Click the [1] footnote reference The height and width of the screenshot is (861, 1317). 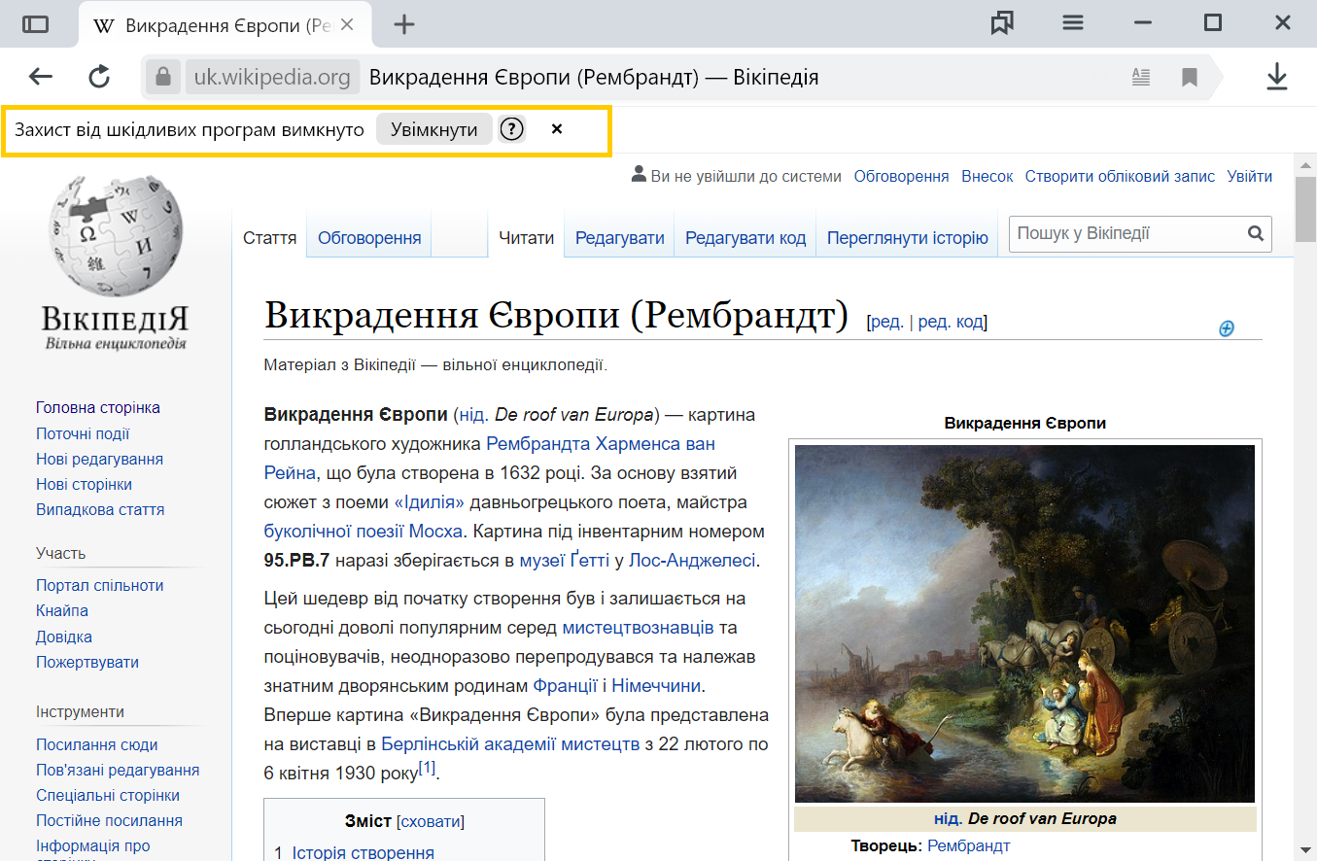[427, 768]
